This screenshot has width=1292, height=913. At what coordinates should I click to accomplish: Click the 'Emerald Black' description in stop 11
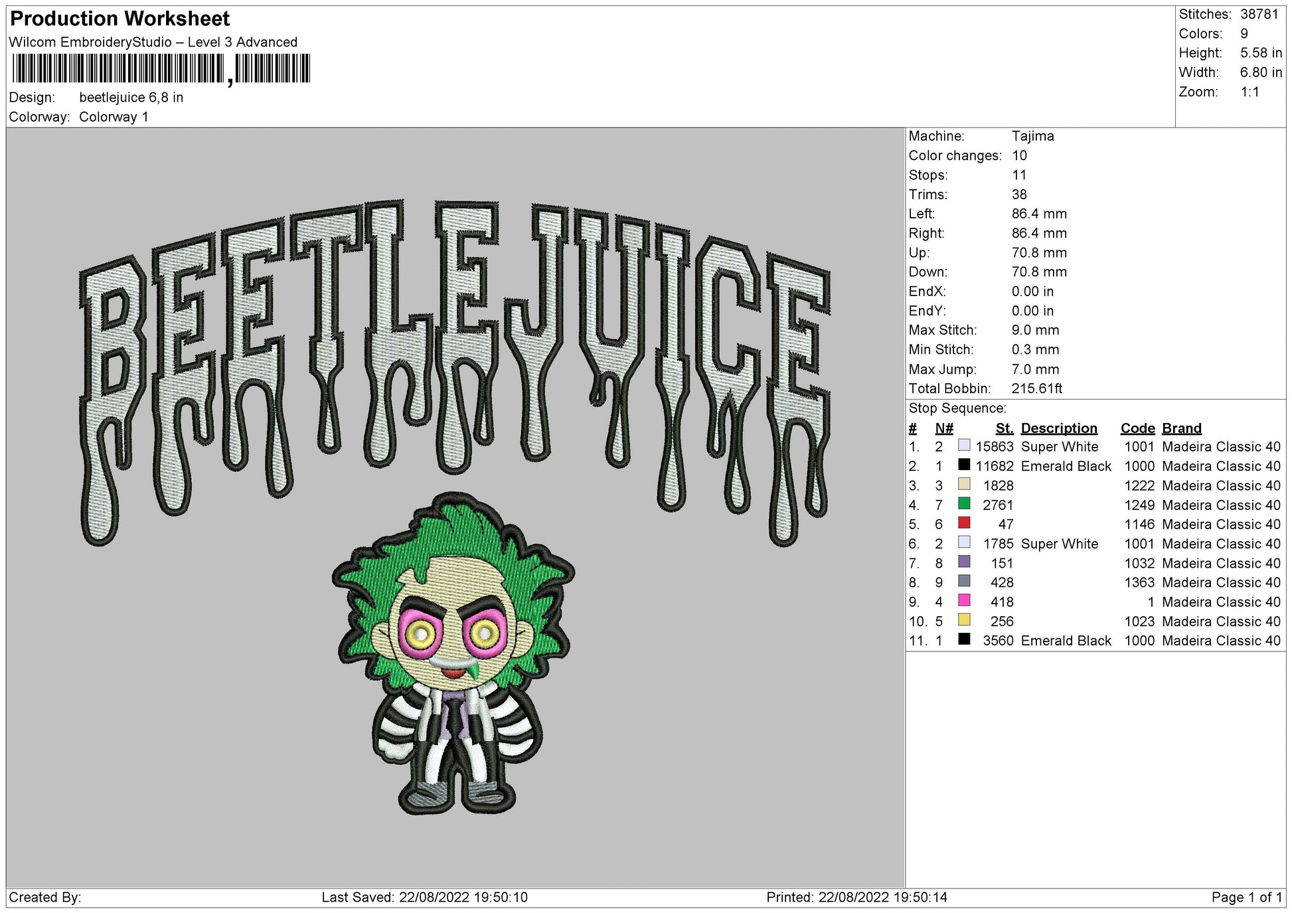click(1066, 641)
